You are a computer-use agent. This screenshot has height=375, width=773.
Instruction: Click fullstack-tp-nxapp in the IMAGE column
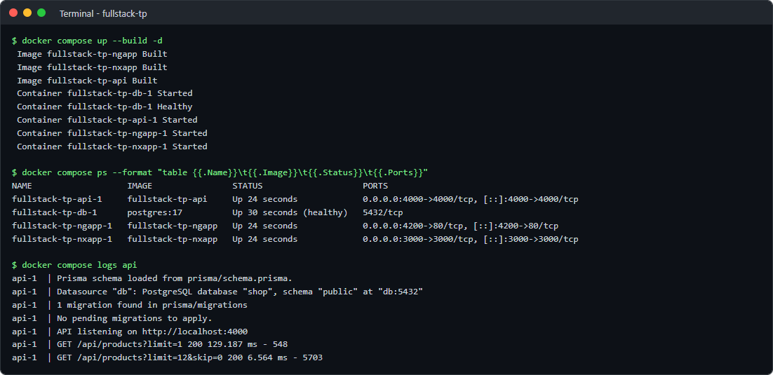(173, 239)
